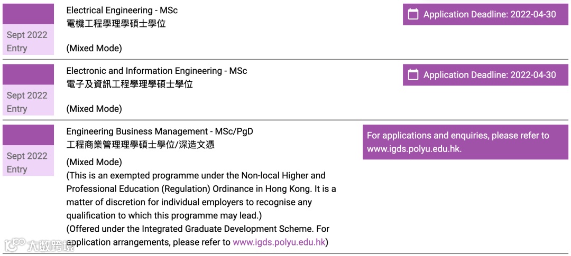
Task: Follow the purple www.igds.polyu.edu.hk hyperlink
Action: (x=279, y=242)
